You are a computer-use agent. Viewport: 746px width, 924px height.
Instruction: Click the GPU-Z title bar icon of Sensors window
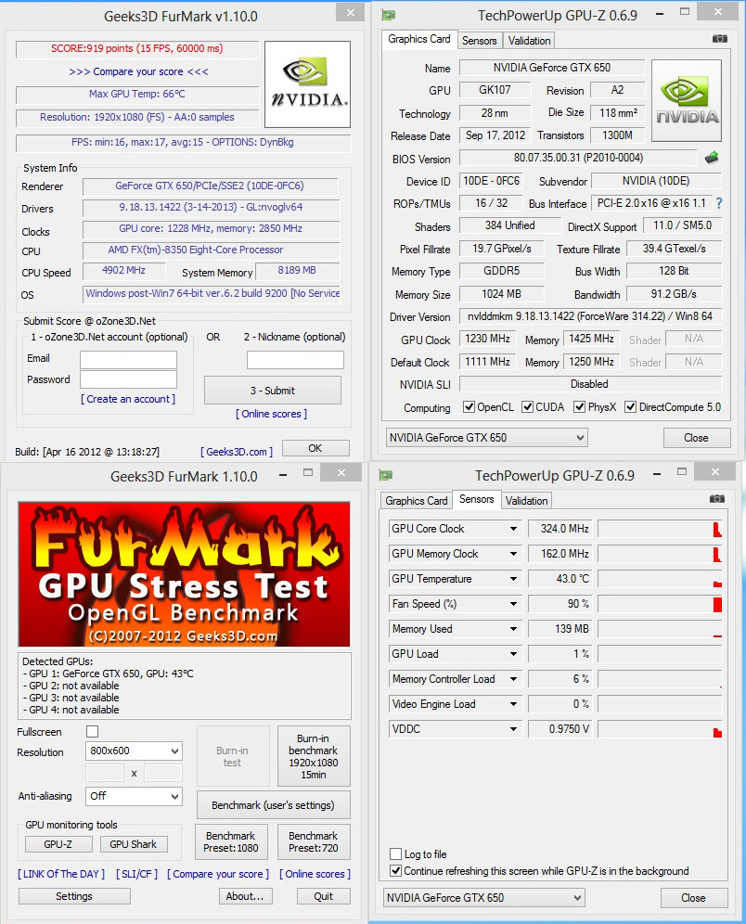click(x=386, y=475)
